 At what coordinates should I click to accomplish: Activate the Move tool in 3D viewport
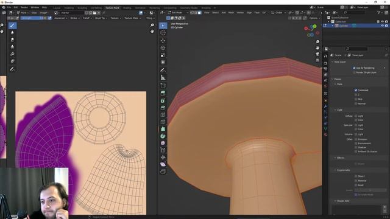click(163, 41)
